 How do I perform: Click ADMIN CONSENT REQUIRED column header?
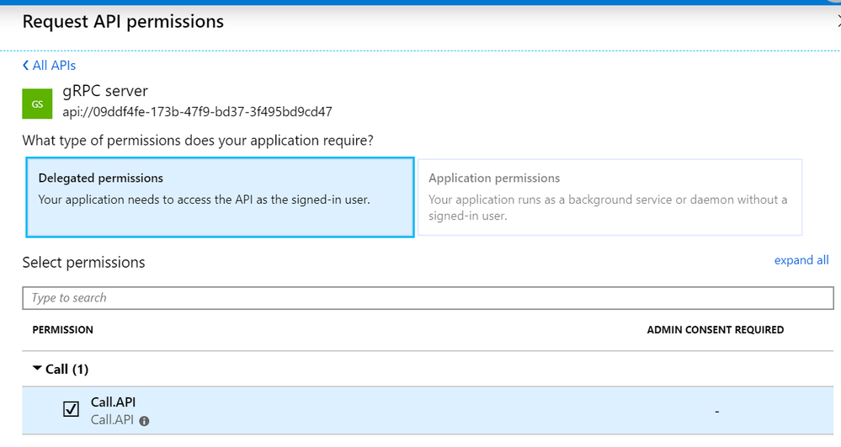tap(715, 330)
